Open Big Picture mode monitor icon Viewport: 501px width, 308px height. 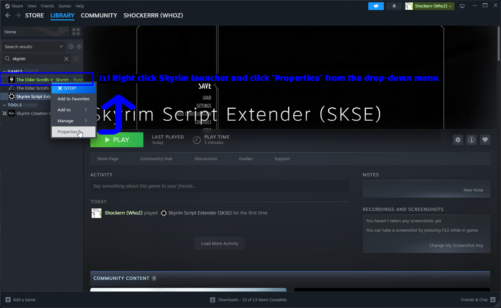(x=462, y=6)
